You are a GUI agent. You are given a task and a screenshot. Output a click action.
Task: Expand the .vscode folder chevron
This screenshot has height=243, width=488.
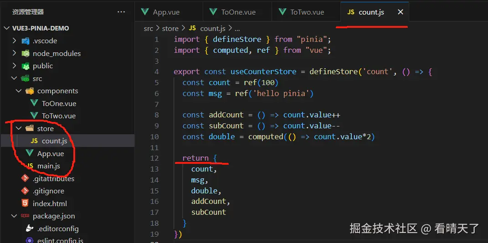click(x=14, y=40)
